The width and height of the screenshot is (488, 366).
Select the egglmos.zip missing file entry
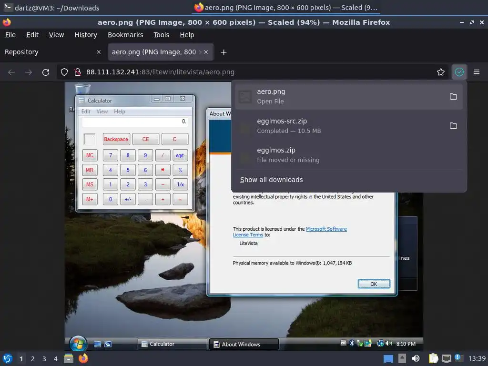coord(348,155)
